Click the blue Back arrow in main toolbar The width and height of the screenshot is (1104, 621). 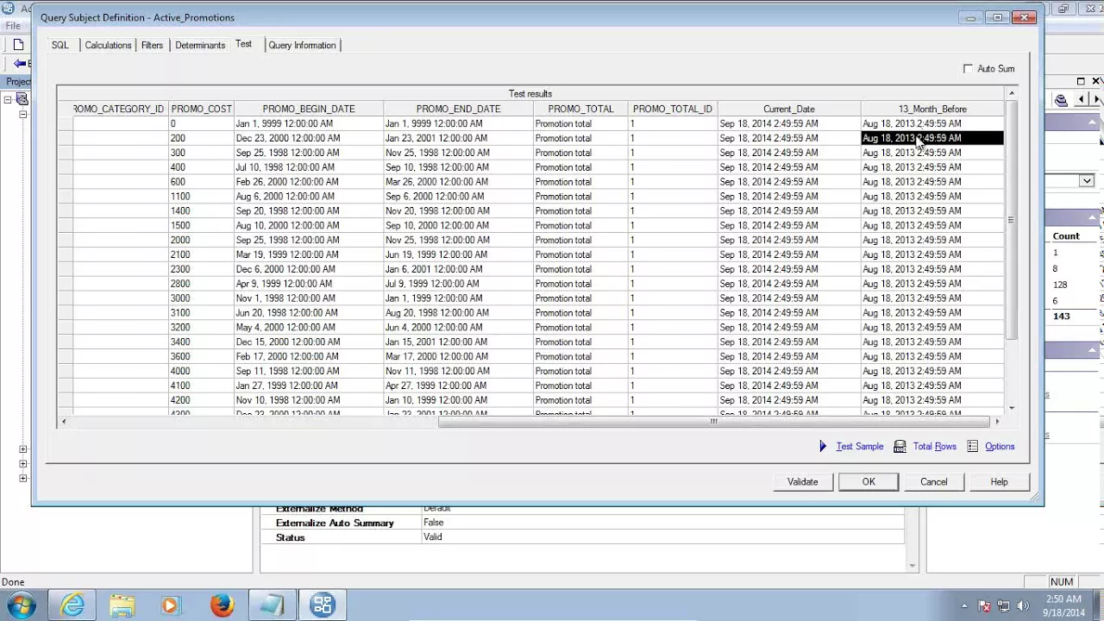(x=19, y=64)
